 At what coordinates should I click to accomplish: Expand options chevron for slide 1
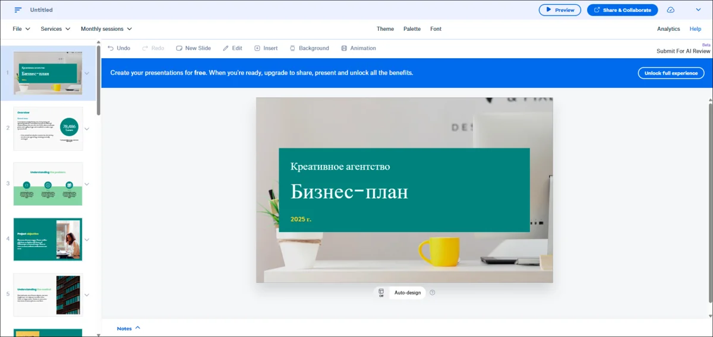87,73
